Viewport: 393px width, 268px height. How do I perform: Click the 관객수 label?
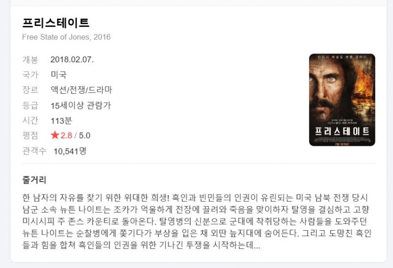pyautogui.click(x=34, y=151)
